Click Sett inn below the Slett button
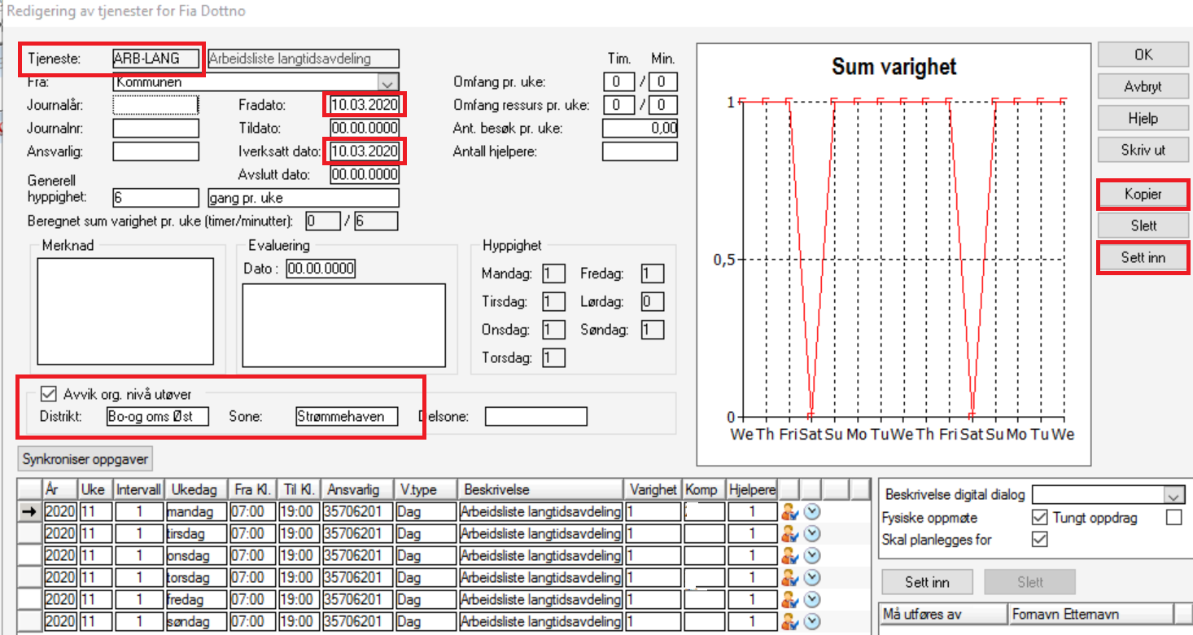Screen dimensions: 1193x635 click(x=1143, y=257)
